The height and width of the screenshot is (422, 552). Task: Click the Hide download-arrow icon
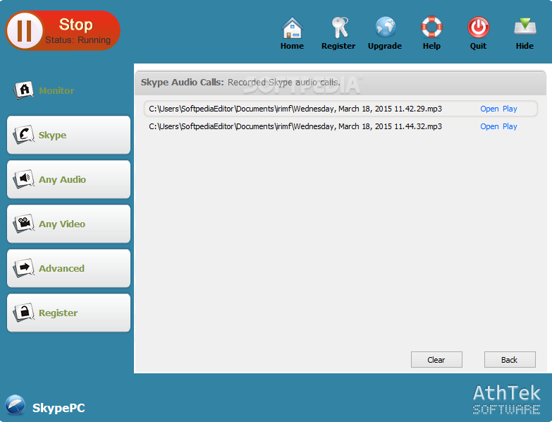click(x=525, y=27)
